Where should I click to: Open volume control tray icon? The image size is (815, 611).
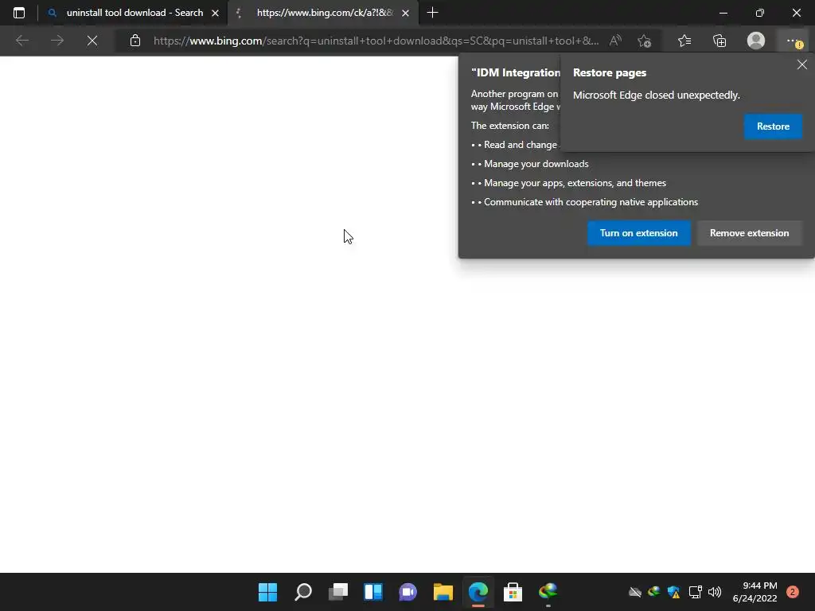(x=715, y=592)
